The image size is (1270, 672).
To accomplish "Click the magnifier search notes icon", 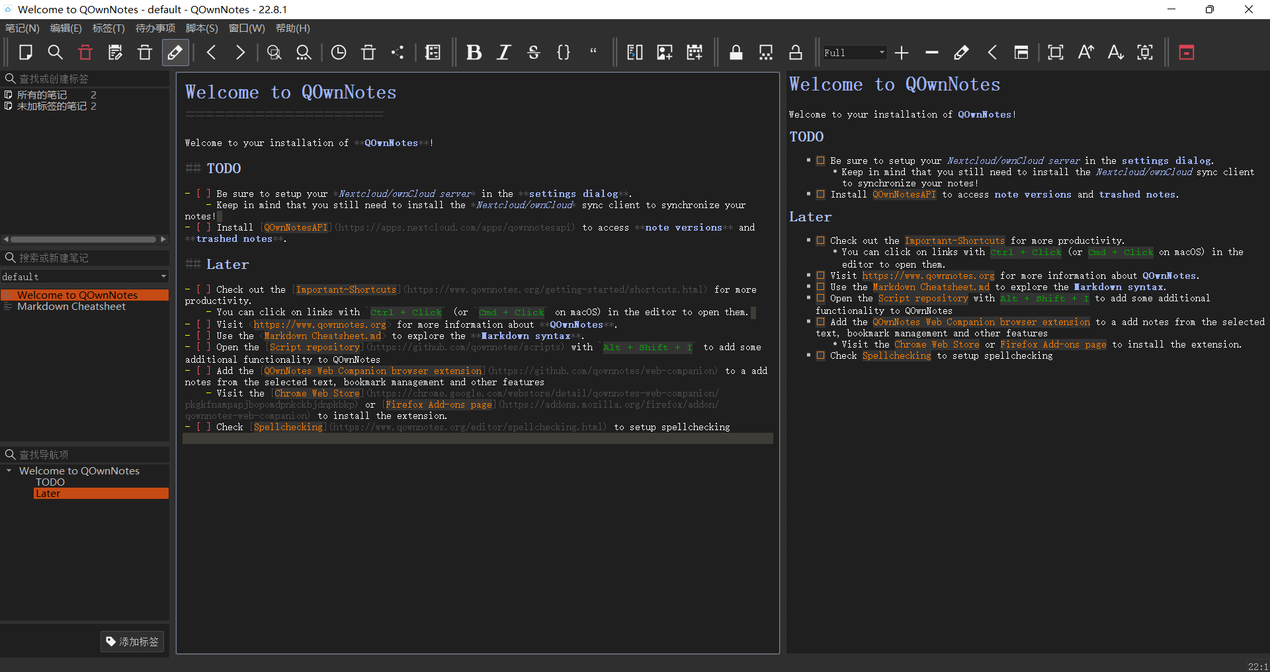I will coord(56,52).
